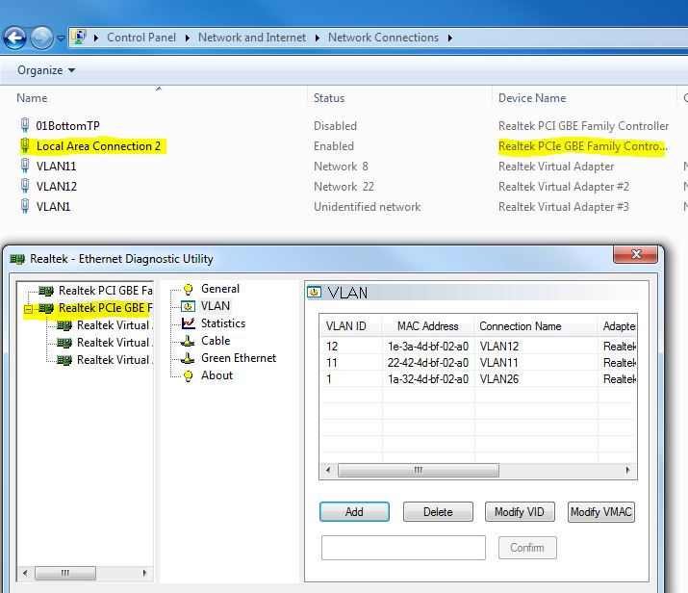The width and height of the screenshot is (688, 593).
Task: Click Realtek PCIe GBE Family device name
Action: coord(583,146)
